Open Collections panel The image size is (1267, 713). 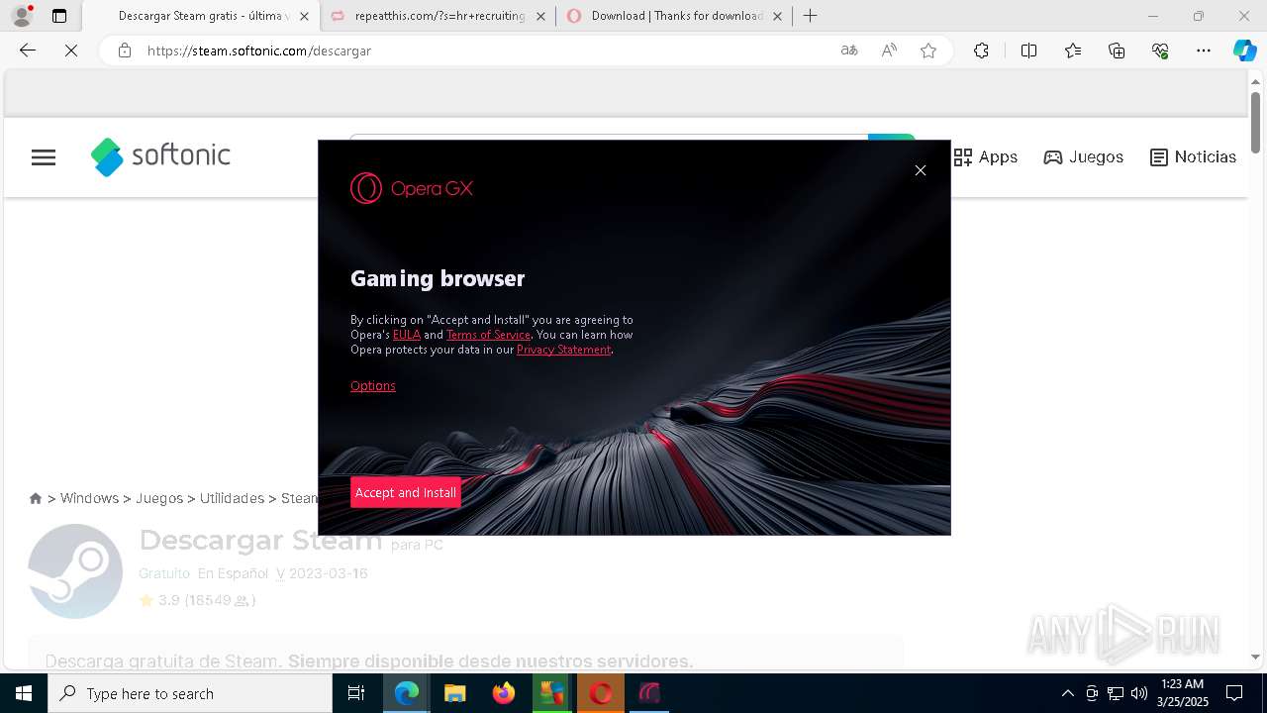tap(1117, 51)
